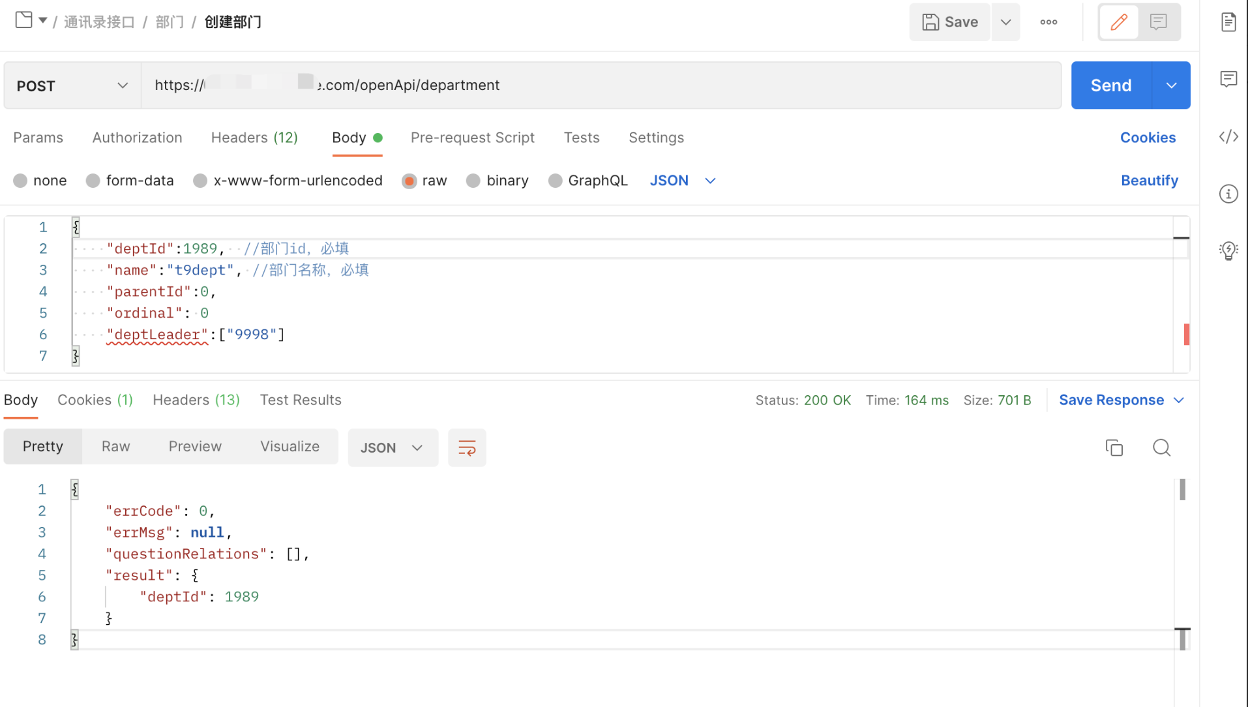The height and width of the screenshot is (707, 1248).
Task: Select the Preview response view
Action: tap(195, 447)
